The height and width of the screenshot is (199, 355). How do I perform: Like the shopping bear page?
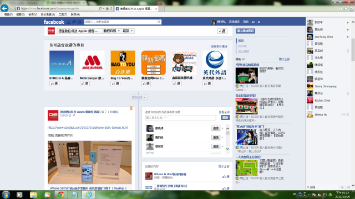coord(176,83)
